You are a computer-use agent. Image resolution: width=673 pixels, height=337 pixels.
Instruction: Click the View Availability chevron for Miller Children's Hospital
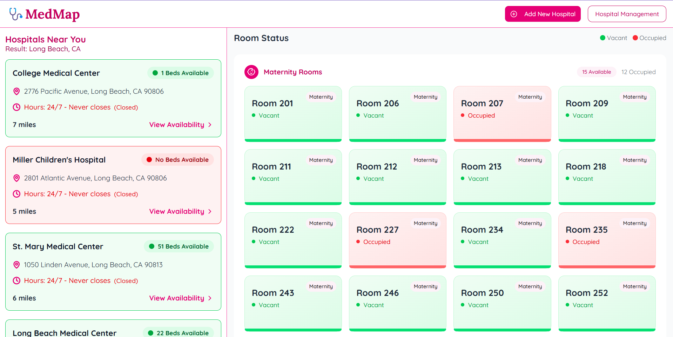click(210, 211)
